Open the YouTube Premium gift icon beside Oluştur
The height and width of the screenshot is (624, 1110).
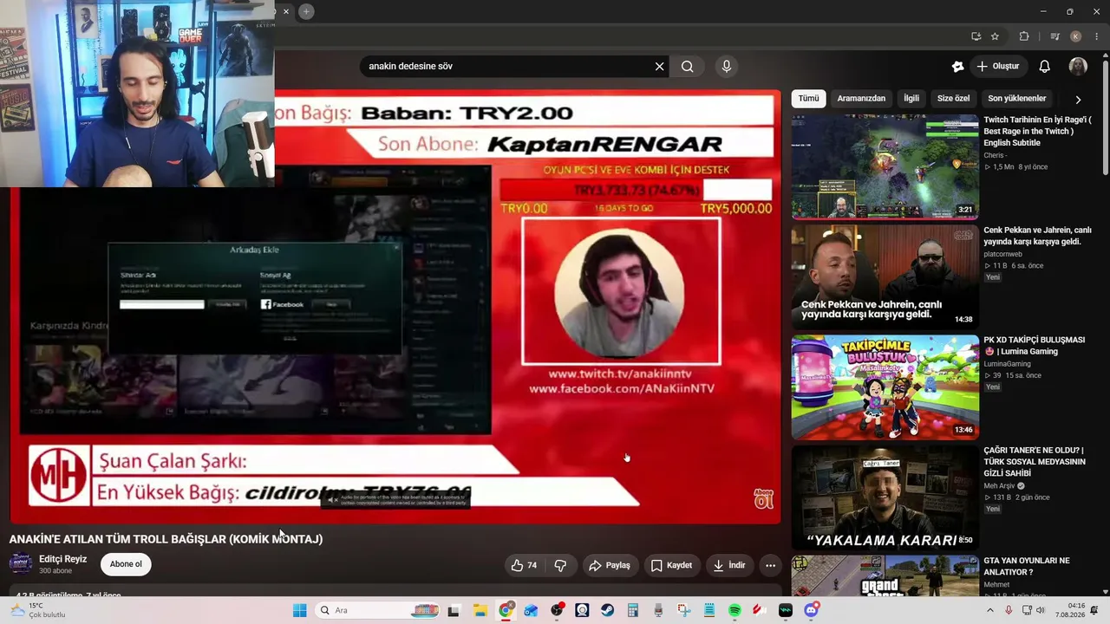point(957,66)
